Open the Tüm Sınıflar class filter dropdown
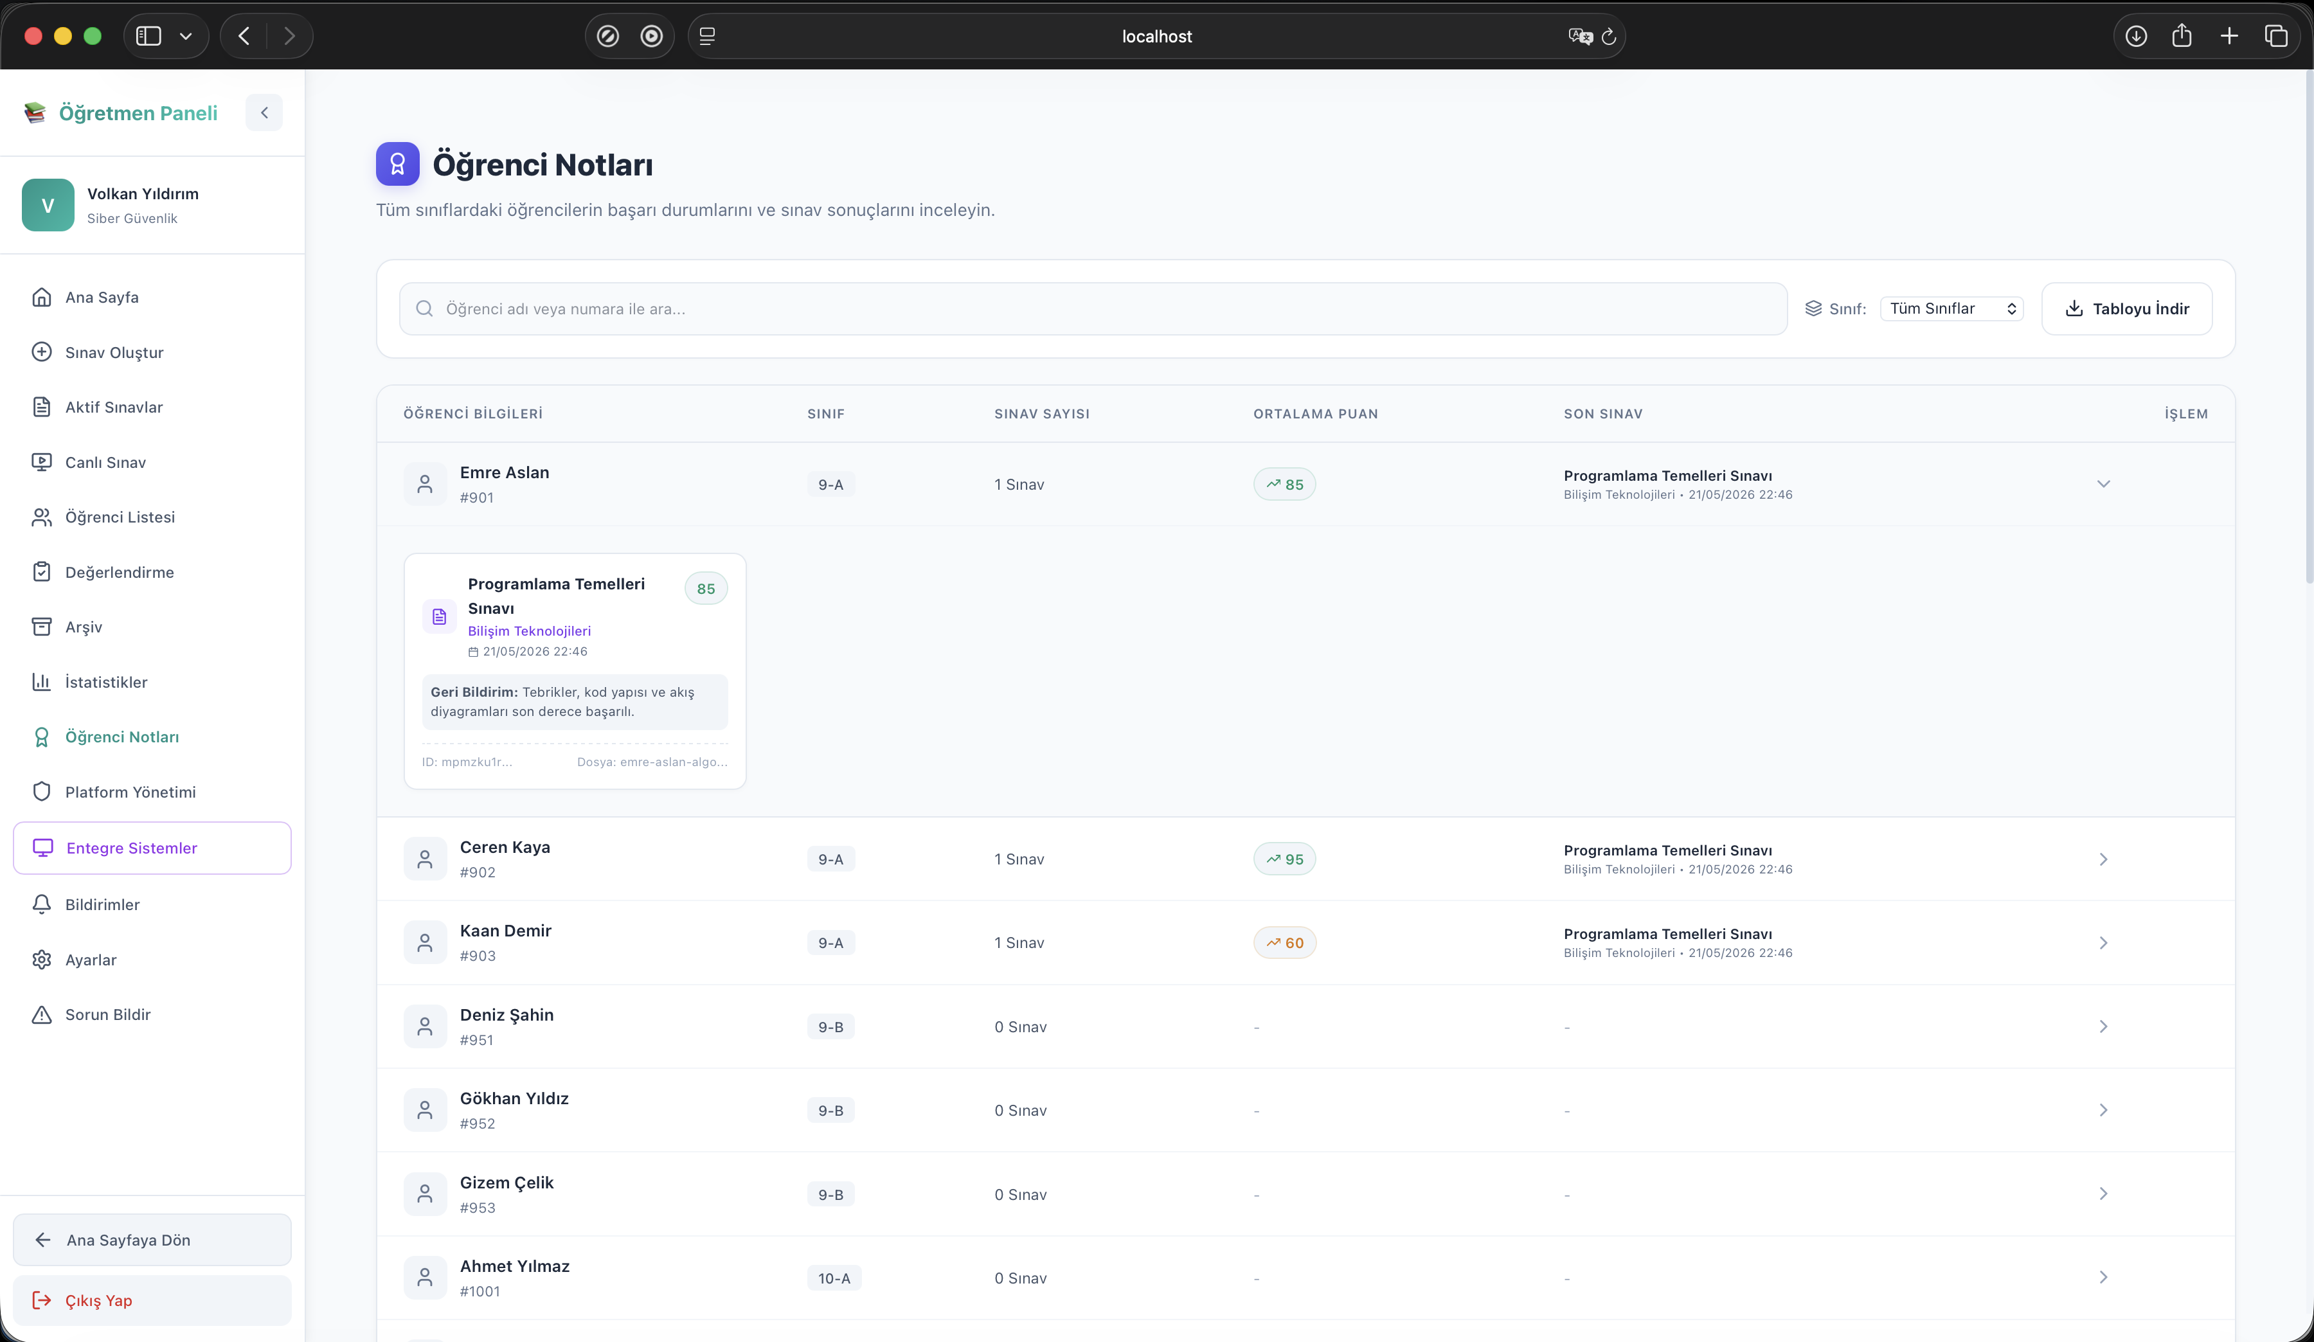2314x1342 pixels. 1952,309
